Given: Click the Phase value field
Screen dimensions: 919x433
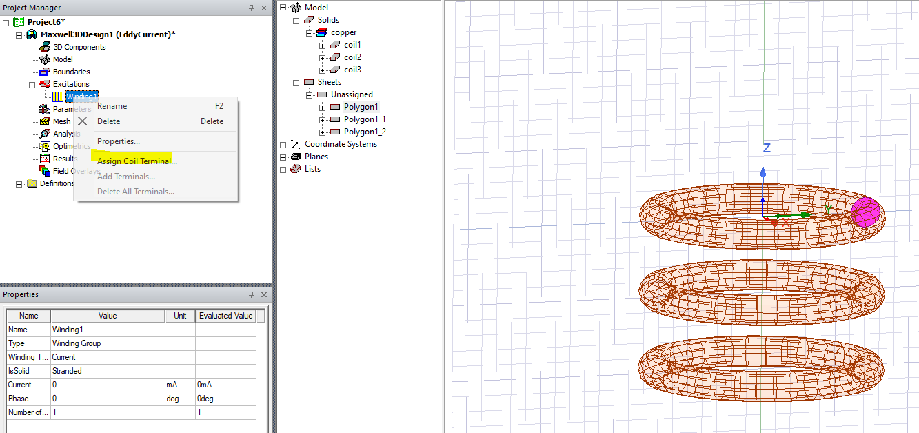Looking at the screenshot, I should point(108,399).
